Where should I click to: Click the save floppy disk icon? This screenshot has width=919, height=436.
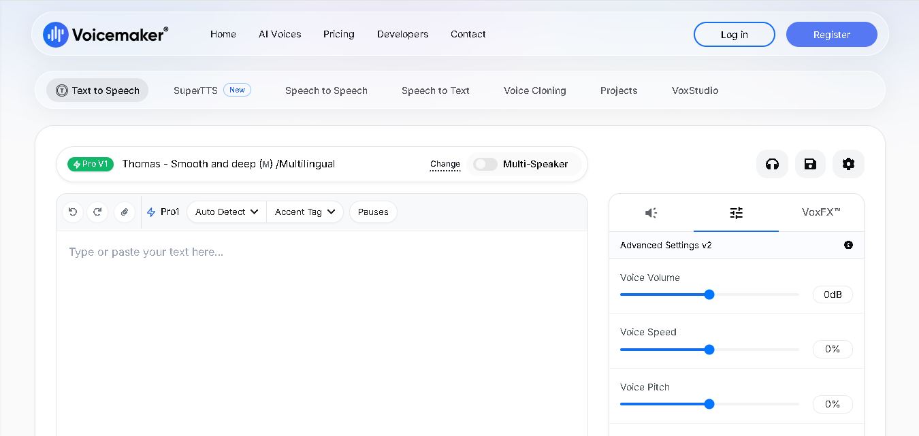click(810, 164)
